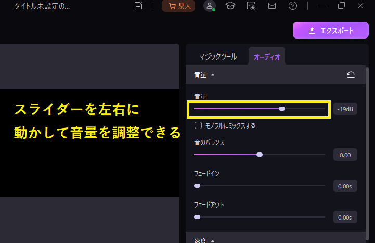Restore down the application window

(341, 6)
